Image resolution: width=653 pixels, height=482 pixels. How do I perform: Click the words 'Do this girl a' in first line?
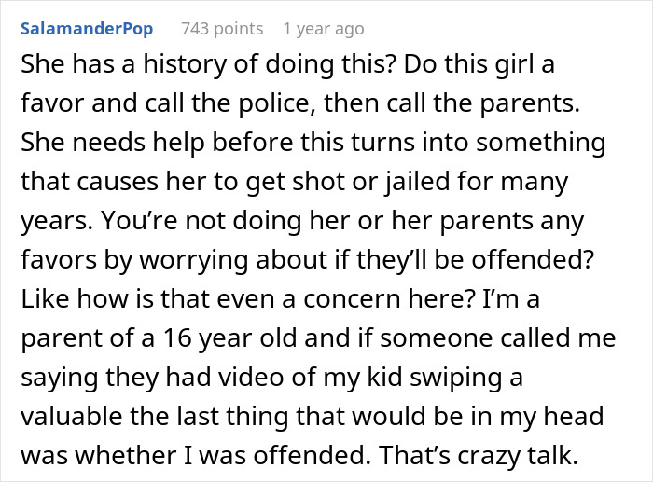point(479,64)
